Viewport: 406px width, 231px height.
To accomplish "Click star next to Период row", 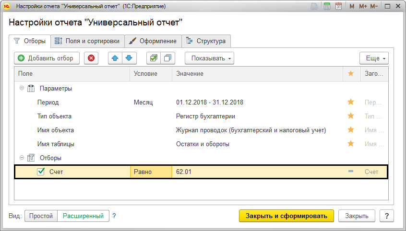I will click(351, 102).
